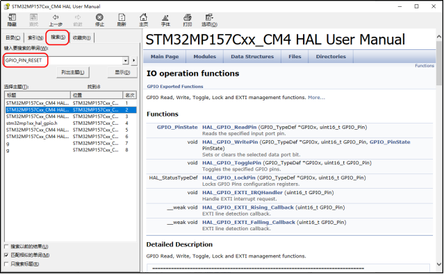Select the 搜索(S) search tab
444x274 pixels.
(58, 37)
